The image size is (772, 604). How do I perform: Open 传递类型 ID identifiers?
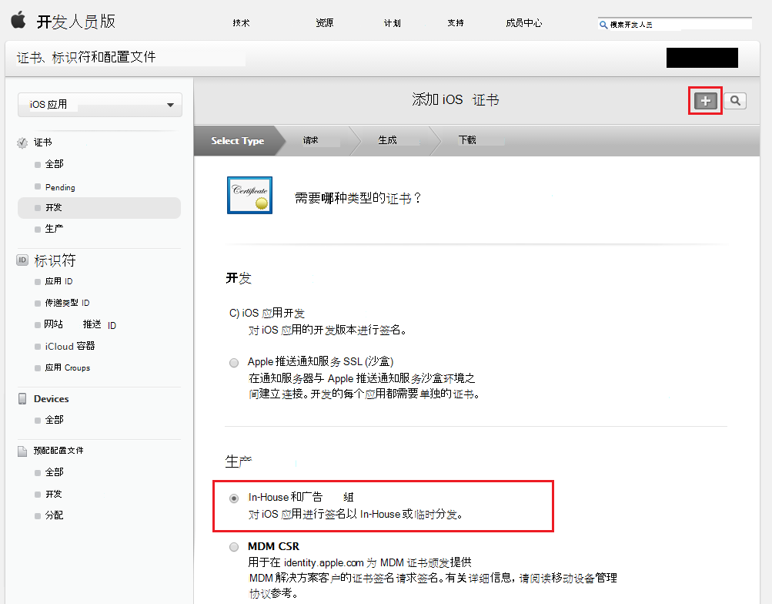(67, 303)
